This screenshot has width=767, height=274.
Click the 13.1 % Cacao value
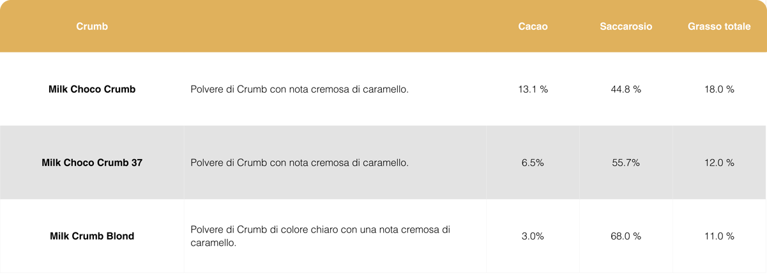[533, 89]
